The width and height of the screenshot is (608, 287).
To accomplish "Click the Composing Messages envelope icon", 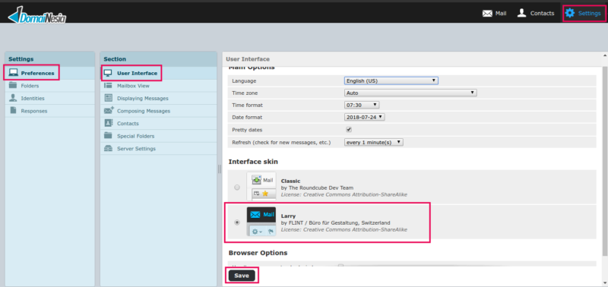I will (109, 110).
